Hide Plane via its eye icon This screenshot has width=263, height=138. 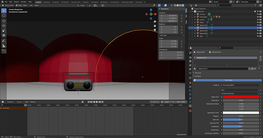pos(258,22)
